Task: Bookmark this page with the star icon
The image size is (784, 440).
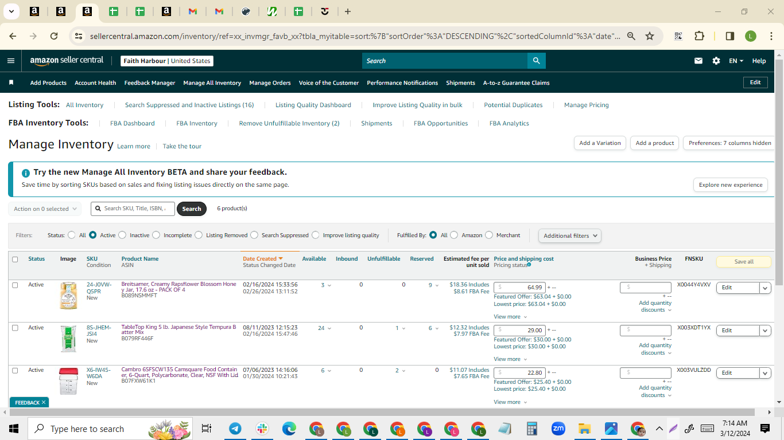Action: click(650, 36)
